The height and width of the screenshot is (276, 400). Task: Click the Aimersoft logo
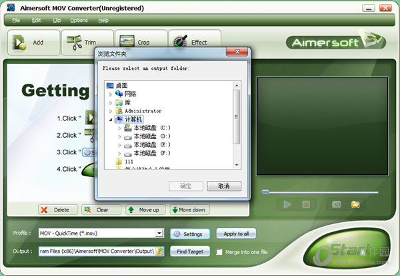click(x=336, y=41)
